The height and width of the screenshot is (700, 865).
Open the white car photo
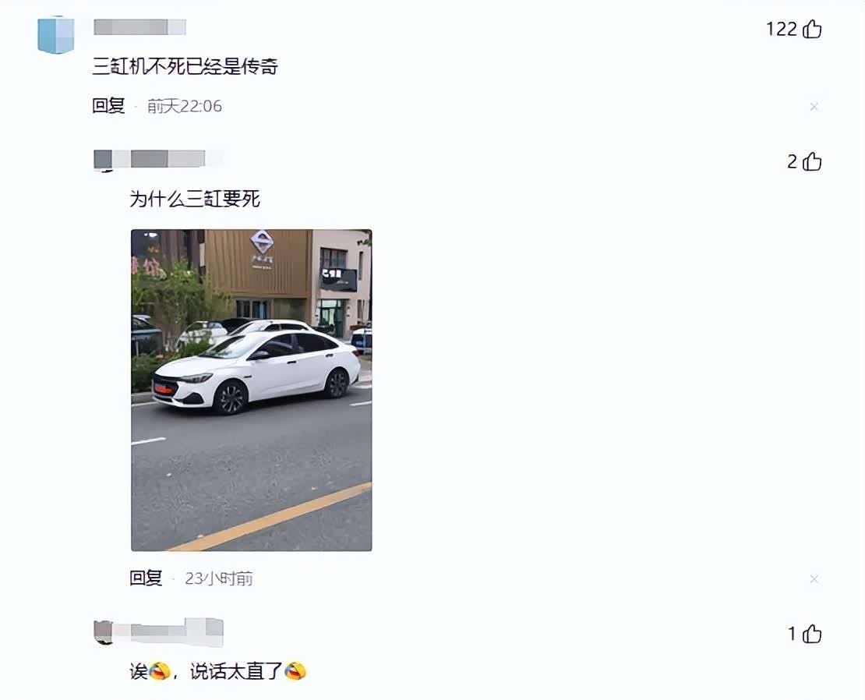tap(252, 390)
